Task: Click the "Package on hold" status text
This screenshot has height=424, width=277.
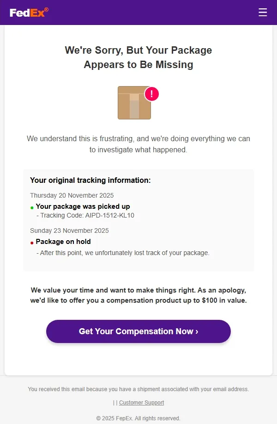Action: [x=63, y=242]
